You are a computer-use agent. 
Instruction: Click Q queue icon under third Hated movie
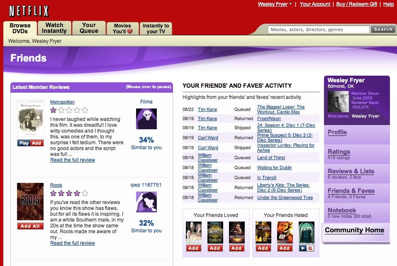click(310, 248)
